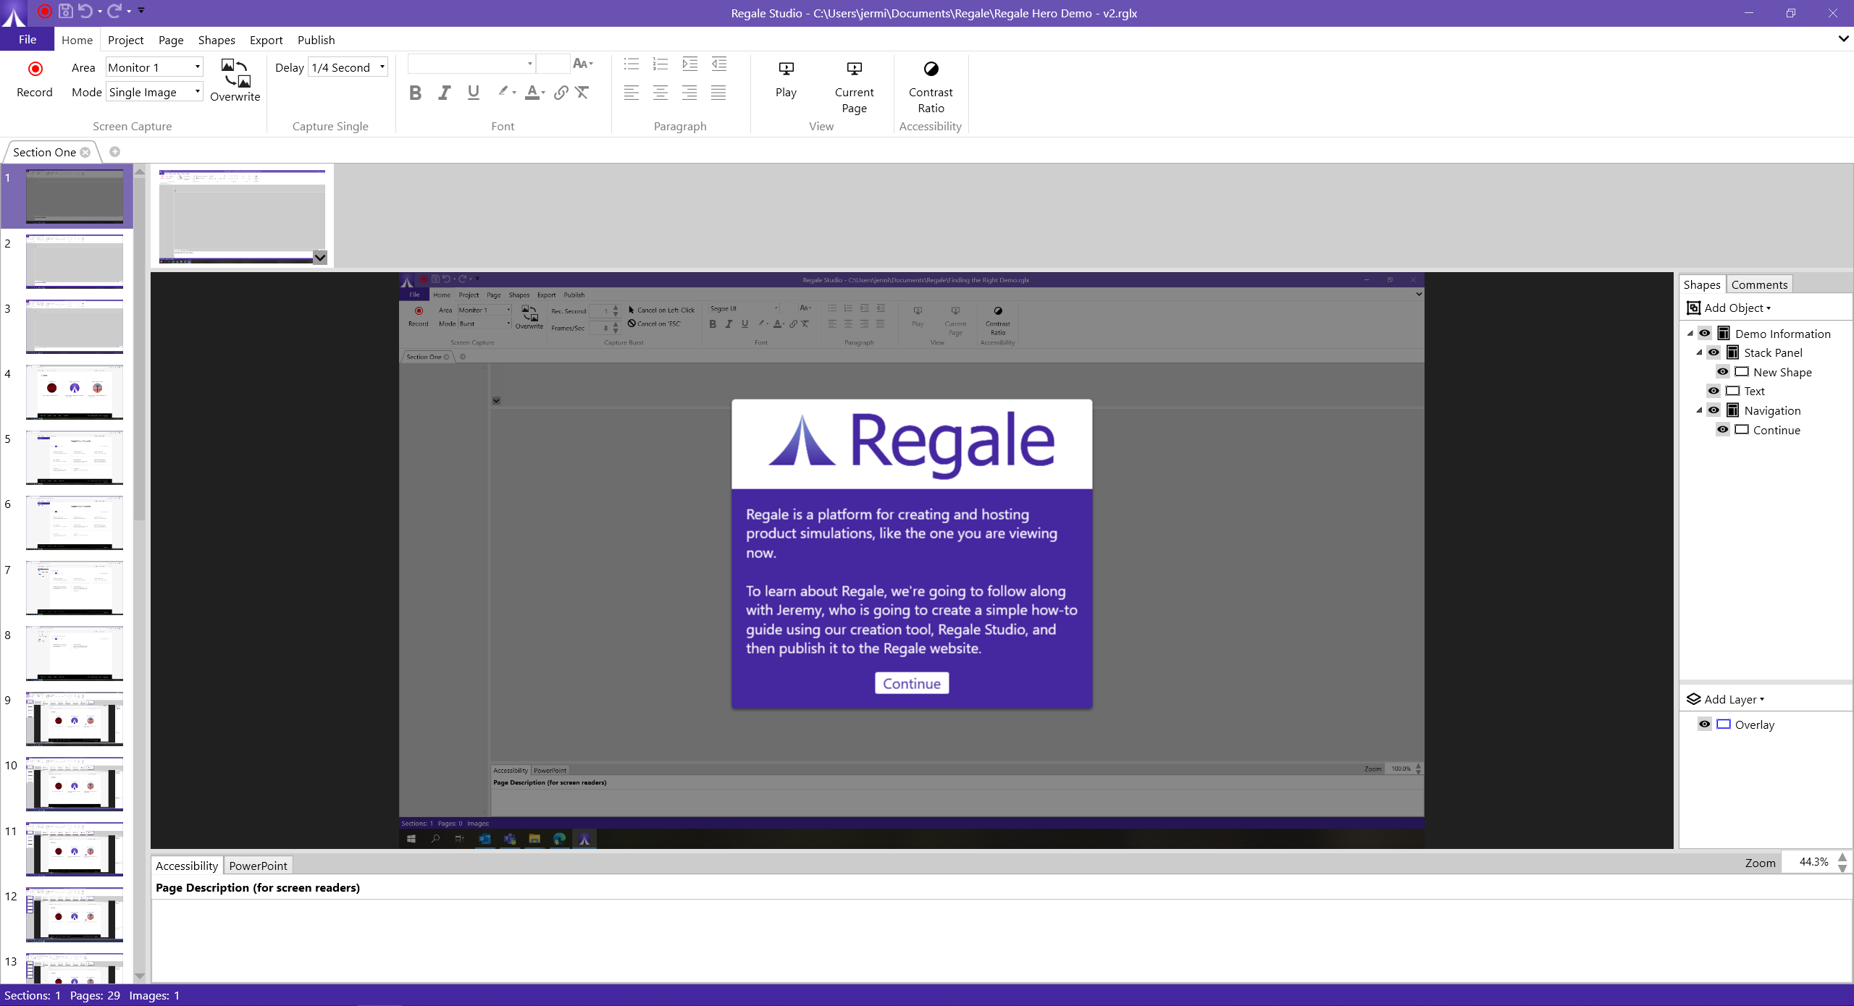Toggle visibility of the Overlay layer
This screenshot has width=1854, height=1006.
coord(1704,724)
